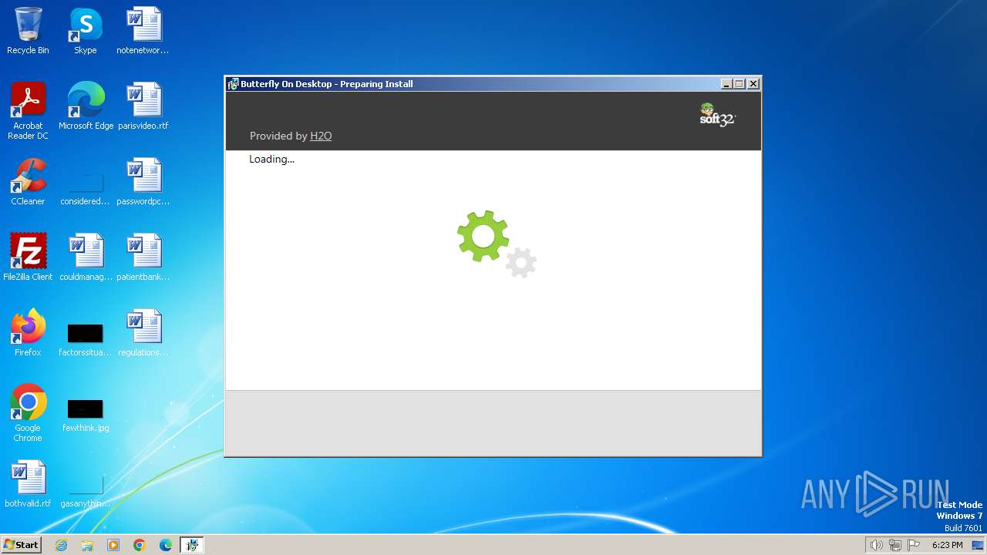
Task: Maximize the Butterfly On Desktop installer window
Action: (739, 84)
